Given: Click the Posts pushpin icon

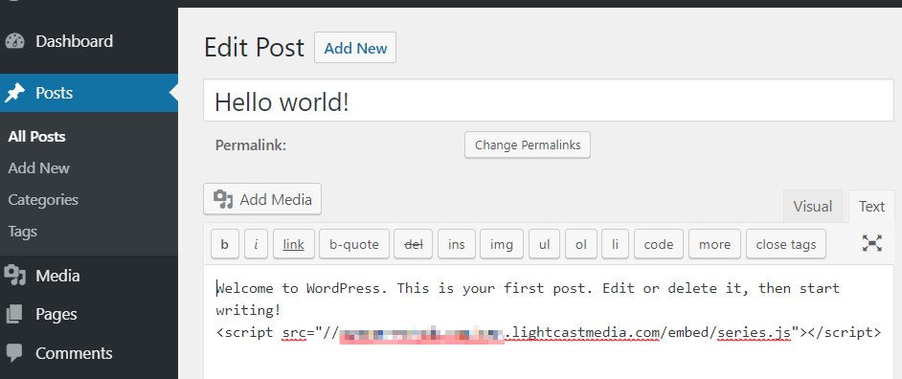Looking at the screenshot, I should (x=15, y=93).
